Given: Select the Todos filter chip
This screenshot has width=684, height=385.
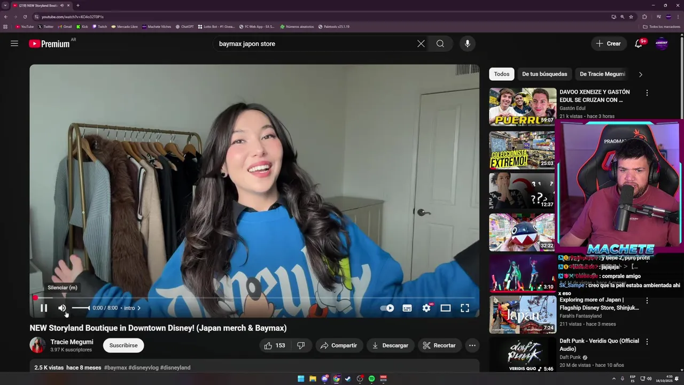Looking at the screenshot, I should pyautogui.click(x=501, y=74).
